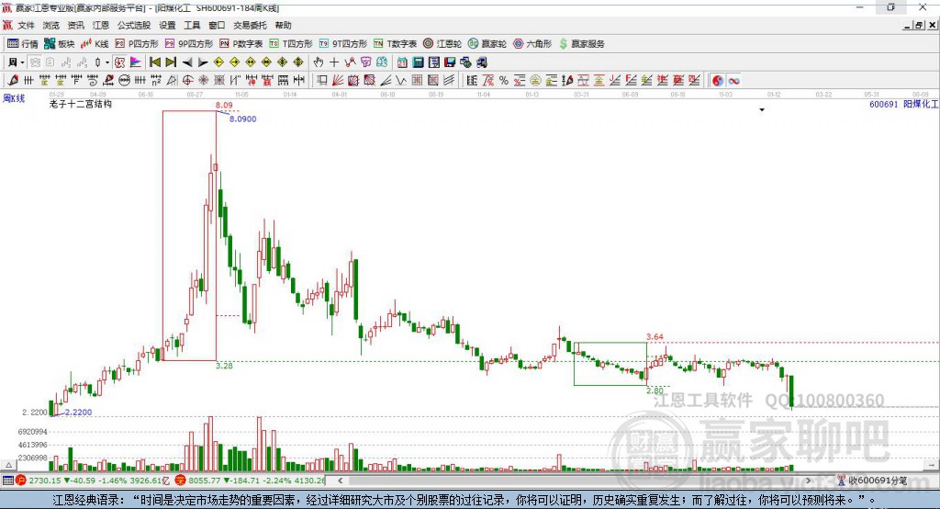This screenshot has height=509, width=940.
Task: Open the 文件 menu
Action: click(x=27, y=25)
